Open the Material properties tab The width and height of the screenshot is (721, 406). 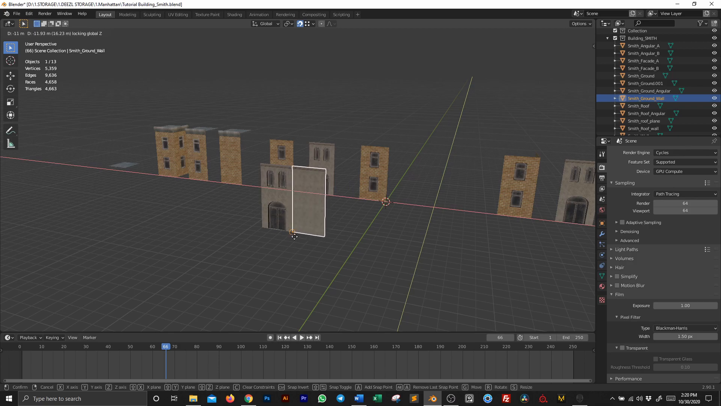pos(602,286)
